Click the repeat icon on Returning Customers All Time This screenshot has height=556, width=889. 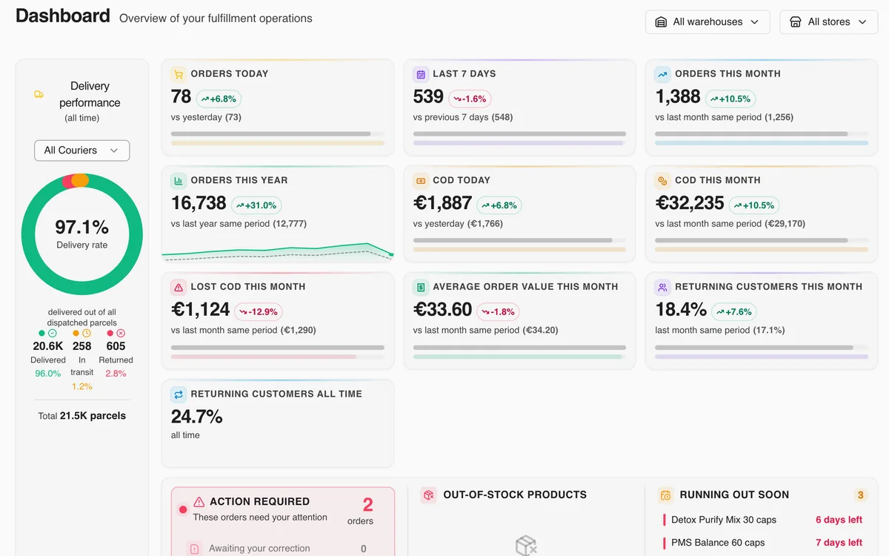click(178, 394)
